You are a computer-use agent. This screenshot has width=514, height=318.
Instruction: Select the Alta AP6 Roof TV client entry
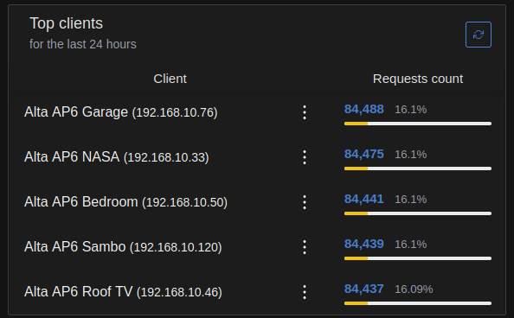coord(123,291)
